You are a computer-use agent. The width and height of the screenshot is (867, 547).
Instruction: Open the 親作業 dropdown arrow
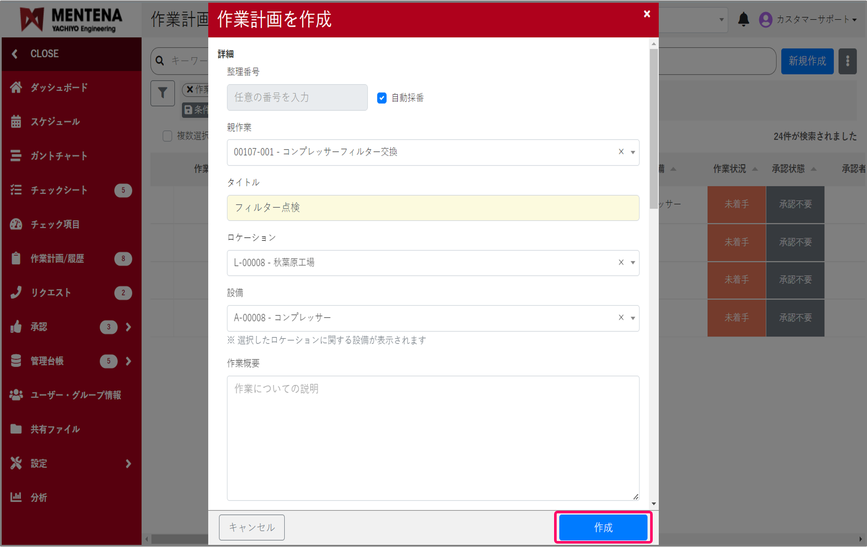[633, 152]
